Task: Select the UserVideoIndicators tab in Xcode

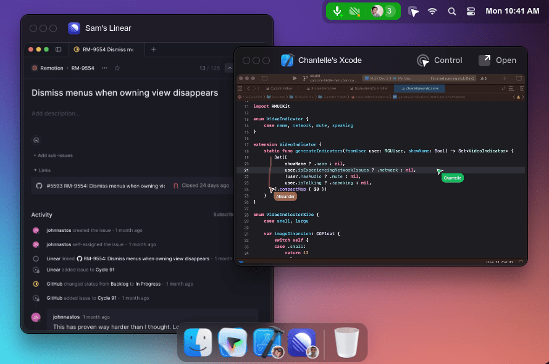Action: click(x=419, y=88)
